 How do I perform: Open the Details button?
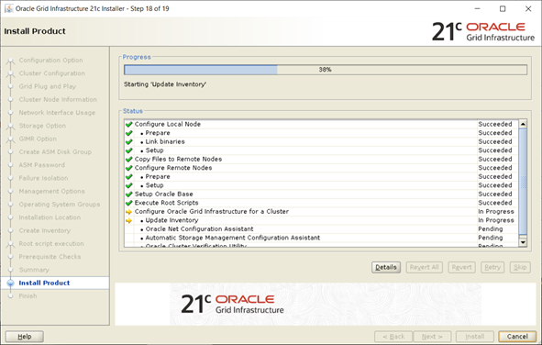pyautogui.click(x=386, y=267)
